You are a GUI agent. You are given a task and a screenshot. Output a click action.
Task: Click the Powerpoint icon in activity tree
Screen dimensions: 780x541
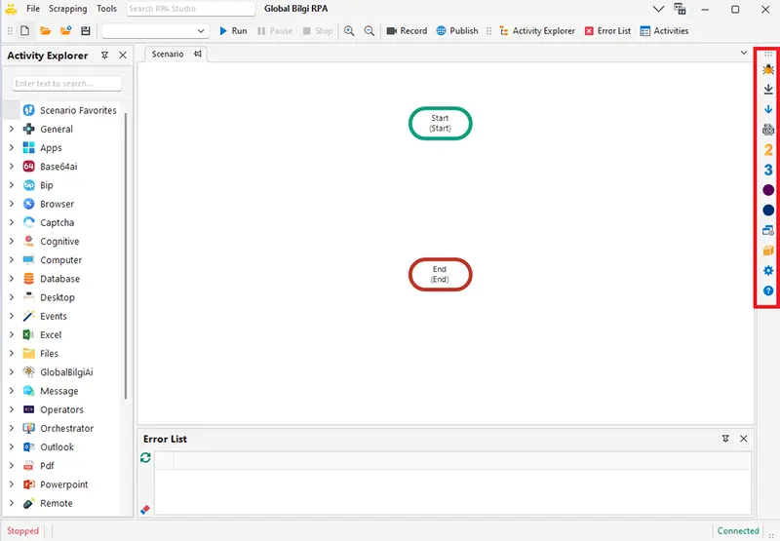[x=29, y=484]
